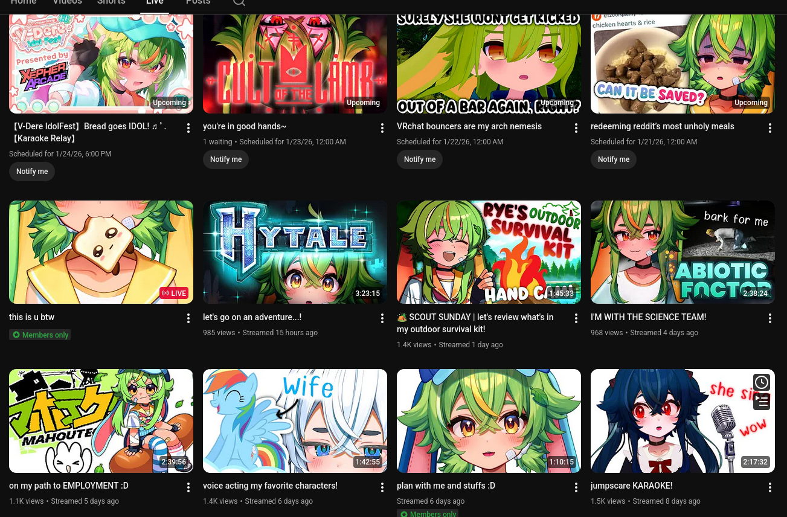Click the Members only badge under "this is u btw"

[40, 335]
